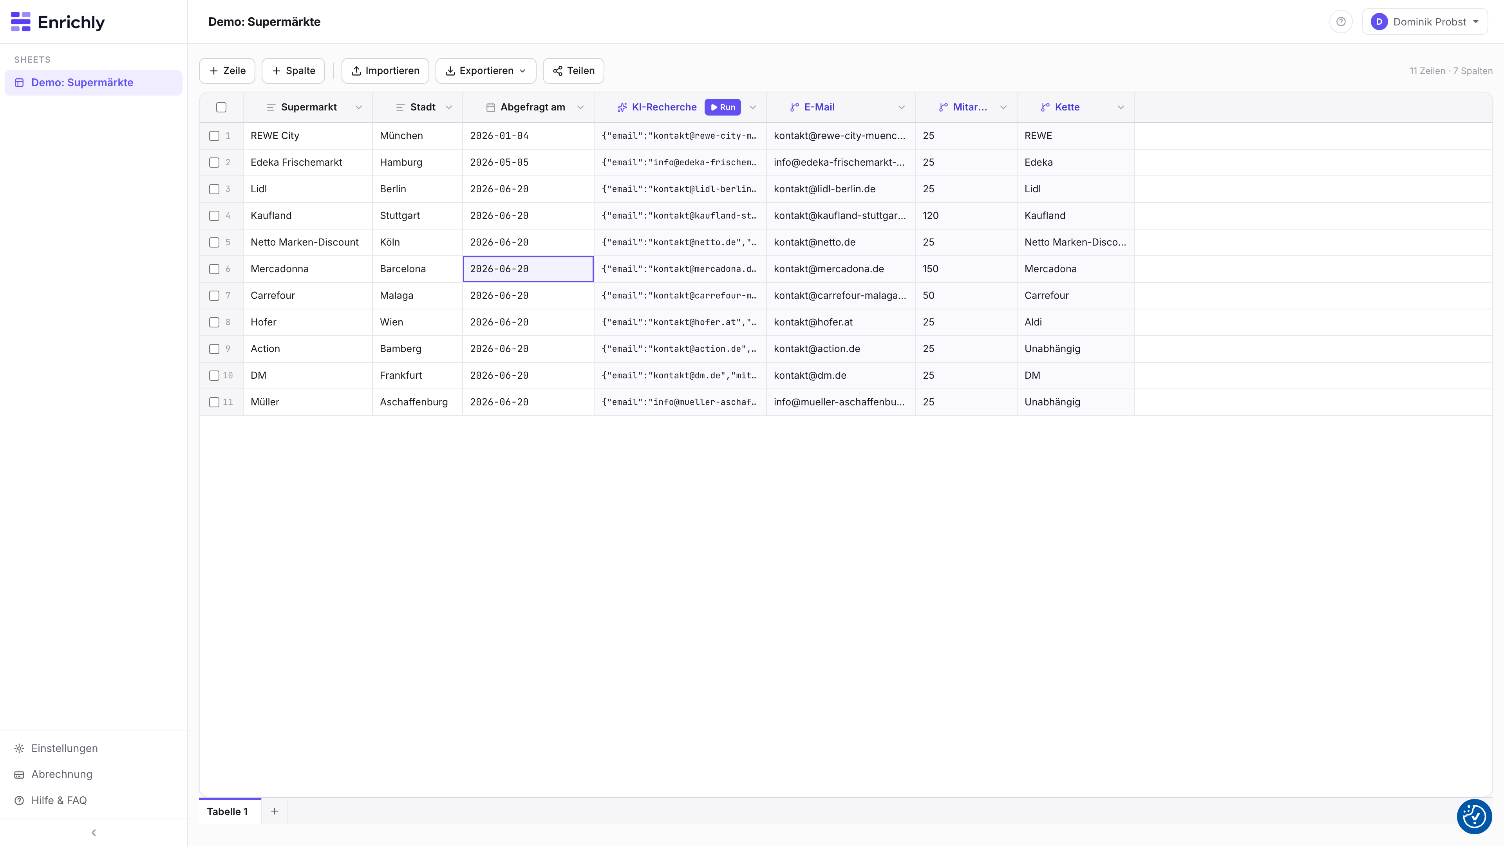Click the Edeka Frischemarkt name cell
1504x846 pixels.
tap(308, 163)
